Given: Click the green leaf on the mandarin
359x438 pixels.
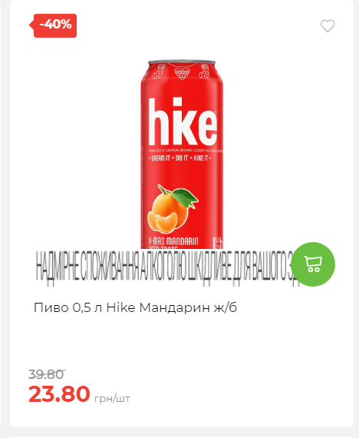Looking at the screenshot, I should click(x=185, y=197).
